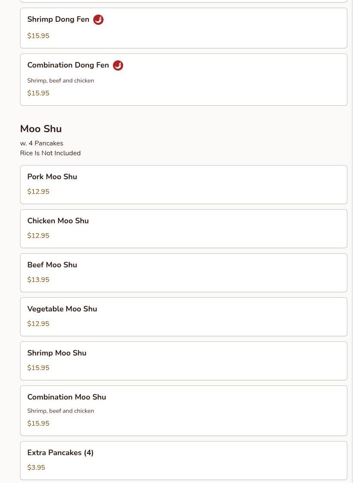
Task: Click the spicy icon beside Shrimp Dong Fen
Action: click(98, 19)
